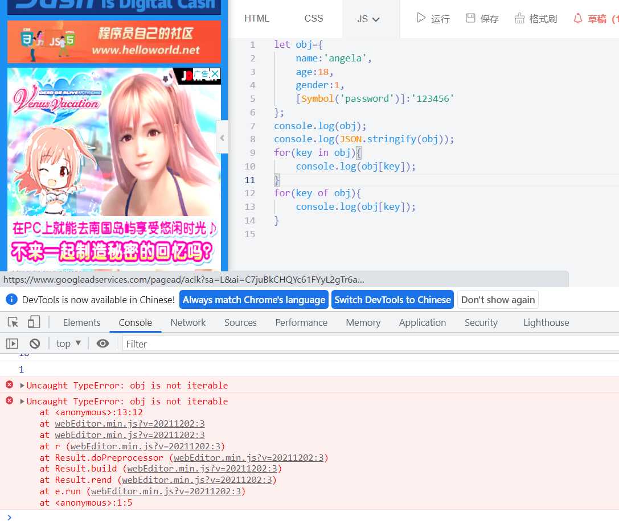This screenshot has width=619, height=521.
Task: Open Result.build webEditor.min.js source link
Action: point(202,469)
